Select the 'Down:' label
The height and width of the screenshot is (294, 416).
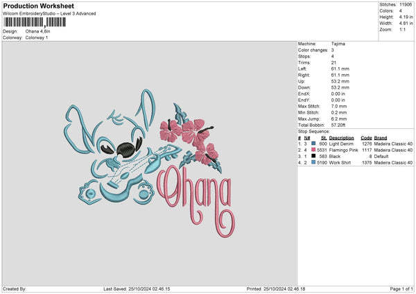point(304,87)
